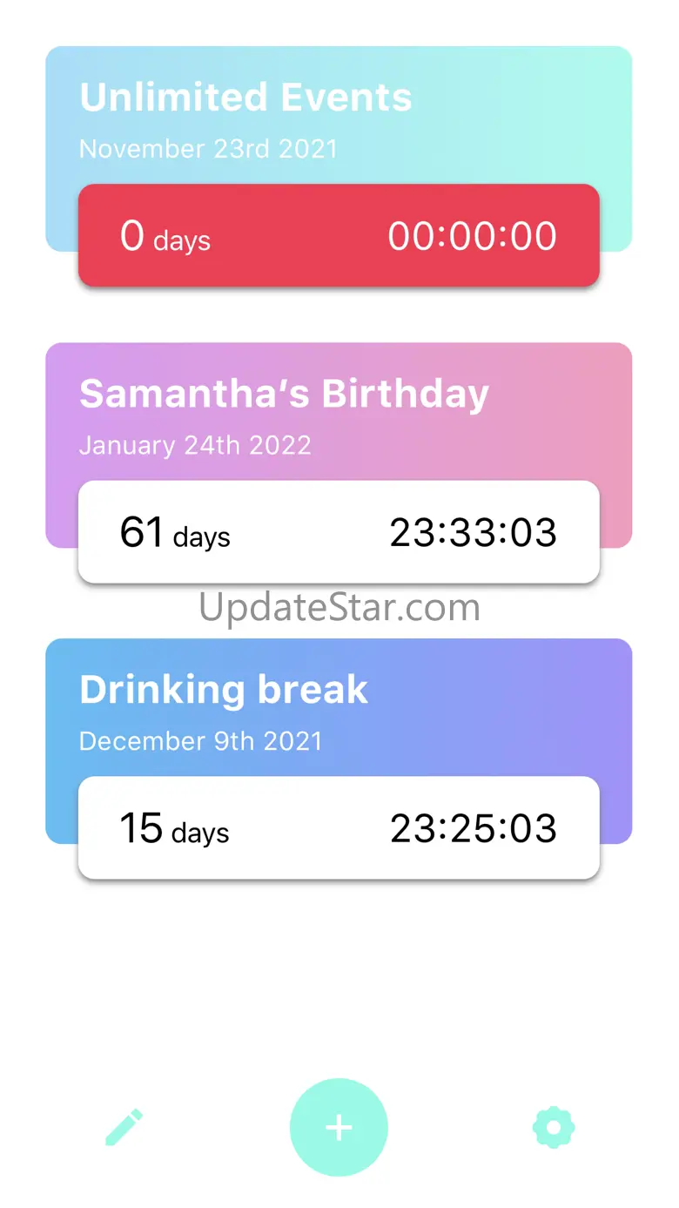Click the December 9th 2021 date

[x=200, y=741]
